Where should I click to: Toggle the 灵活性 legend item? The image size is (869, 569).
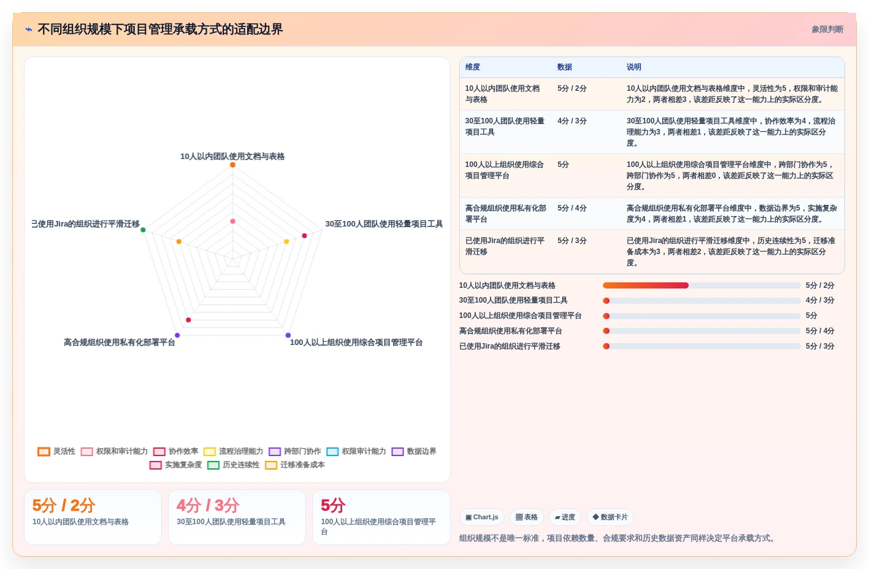pyautogui.click(x=56, y=452)
